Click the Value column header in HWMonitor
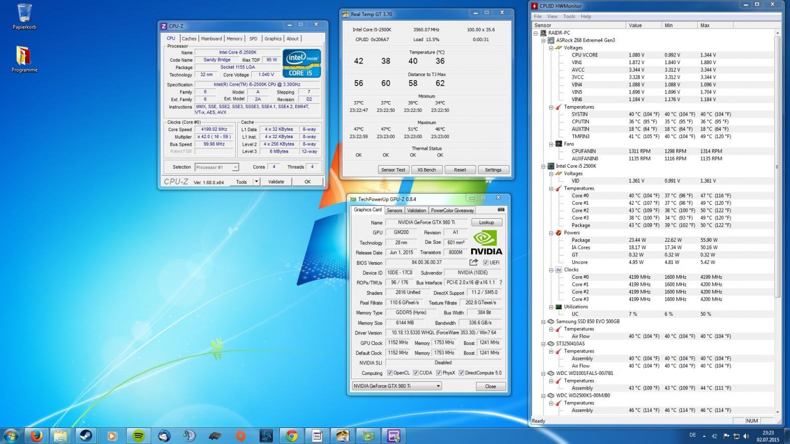The height and width of the screenshot is (444, 790). tap(644, 25)
